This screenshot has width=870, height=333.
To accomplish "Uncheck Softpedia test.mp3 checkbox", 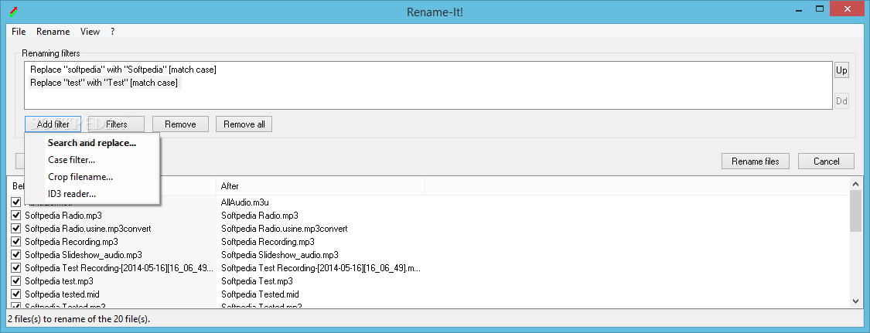I will click(x=15, y=281).
